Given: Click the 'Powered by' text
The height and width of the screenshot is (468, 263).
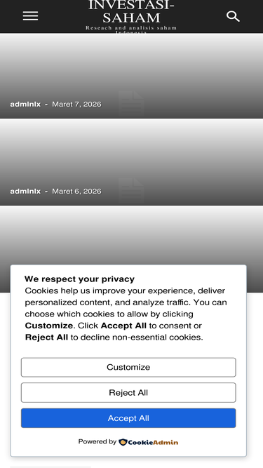Looking at the screenshot, I should click(97, 441).
